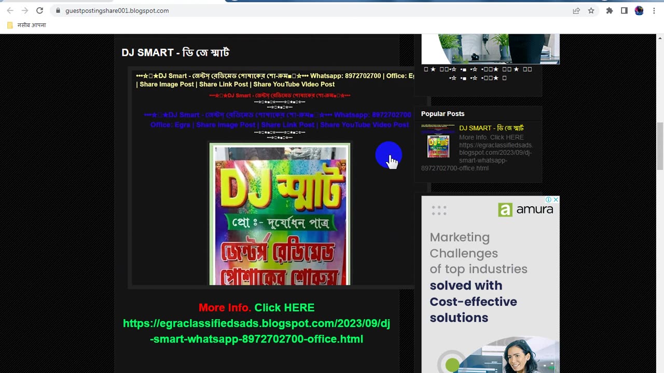Reload the page with the refresh icon
The image size is (664, 373).
pos(40,10)
